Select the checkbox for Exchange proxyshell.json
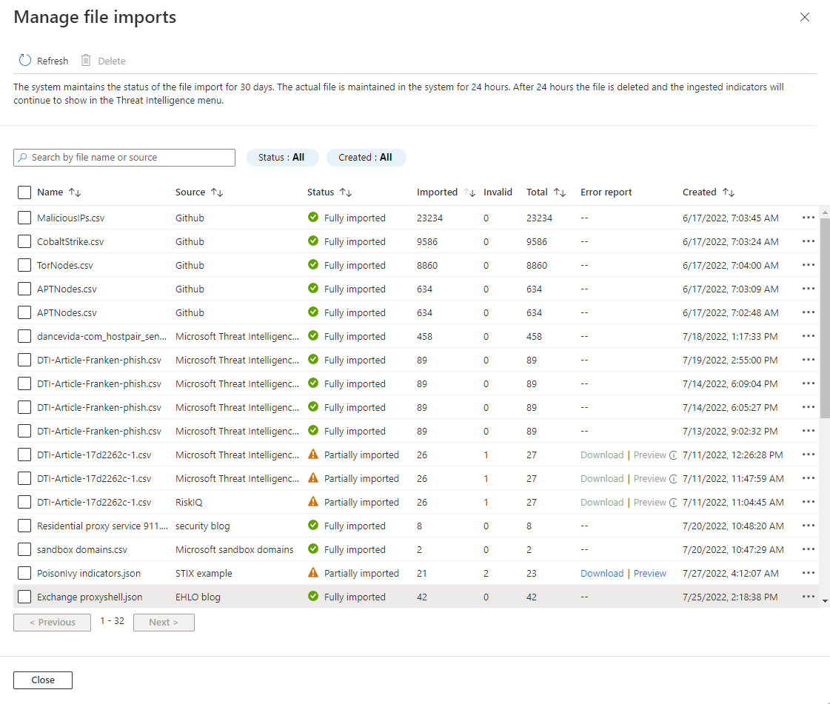The image size is (830, 704). pyautogui.click(x=23, y=597)
